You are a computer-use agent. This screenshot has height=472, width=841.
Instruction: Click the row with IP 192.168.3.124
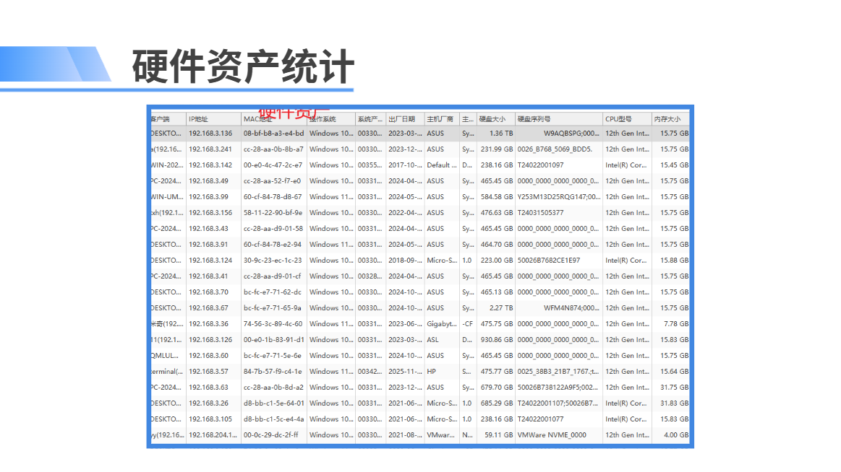(420, 260)
